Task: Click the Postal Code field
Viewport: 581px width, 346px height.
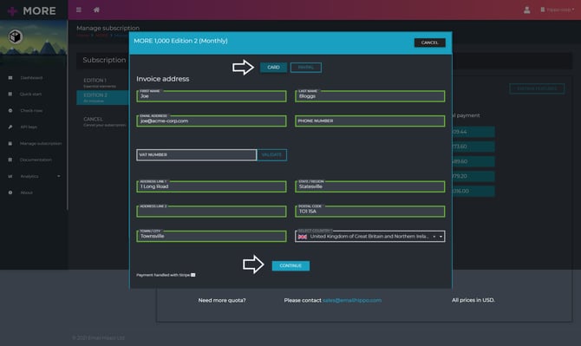Action: tap(369, 212)
